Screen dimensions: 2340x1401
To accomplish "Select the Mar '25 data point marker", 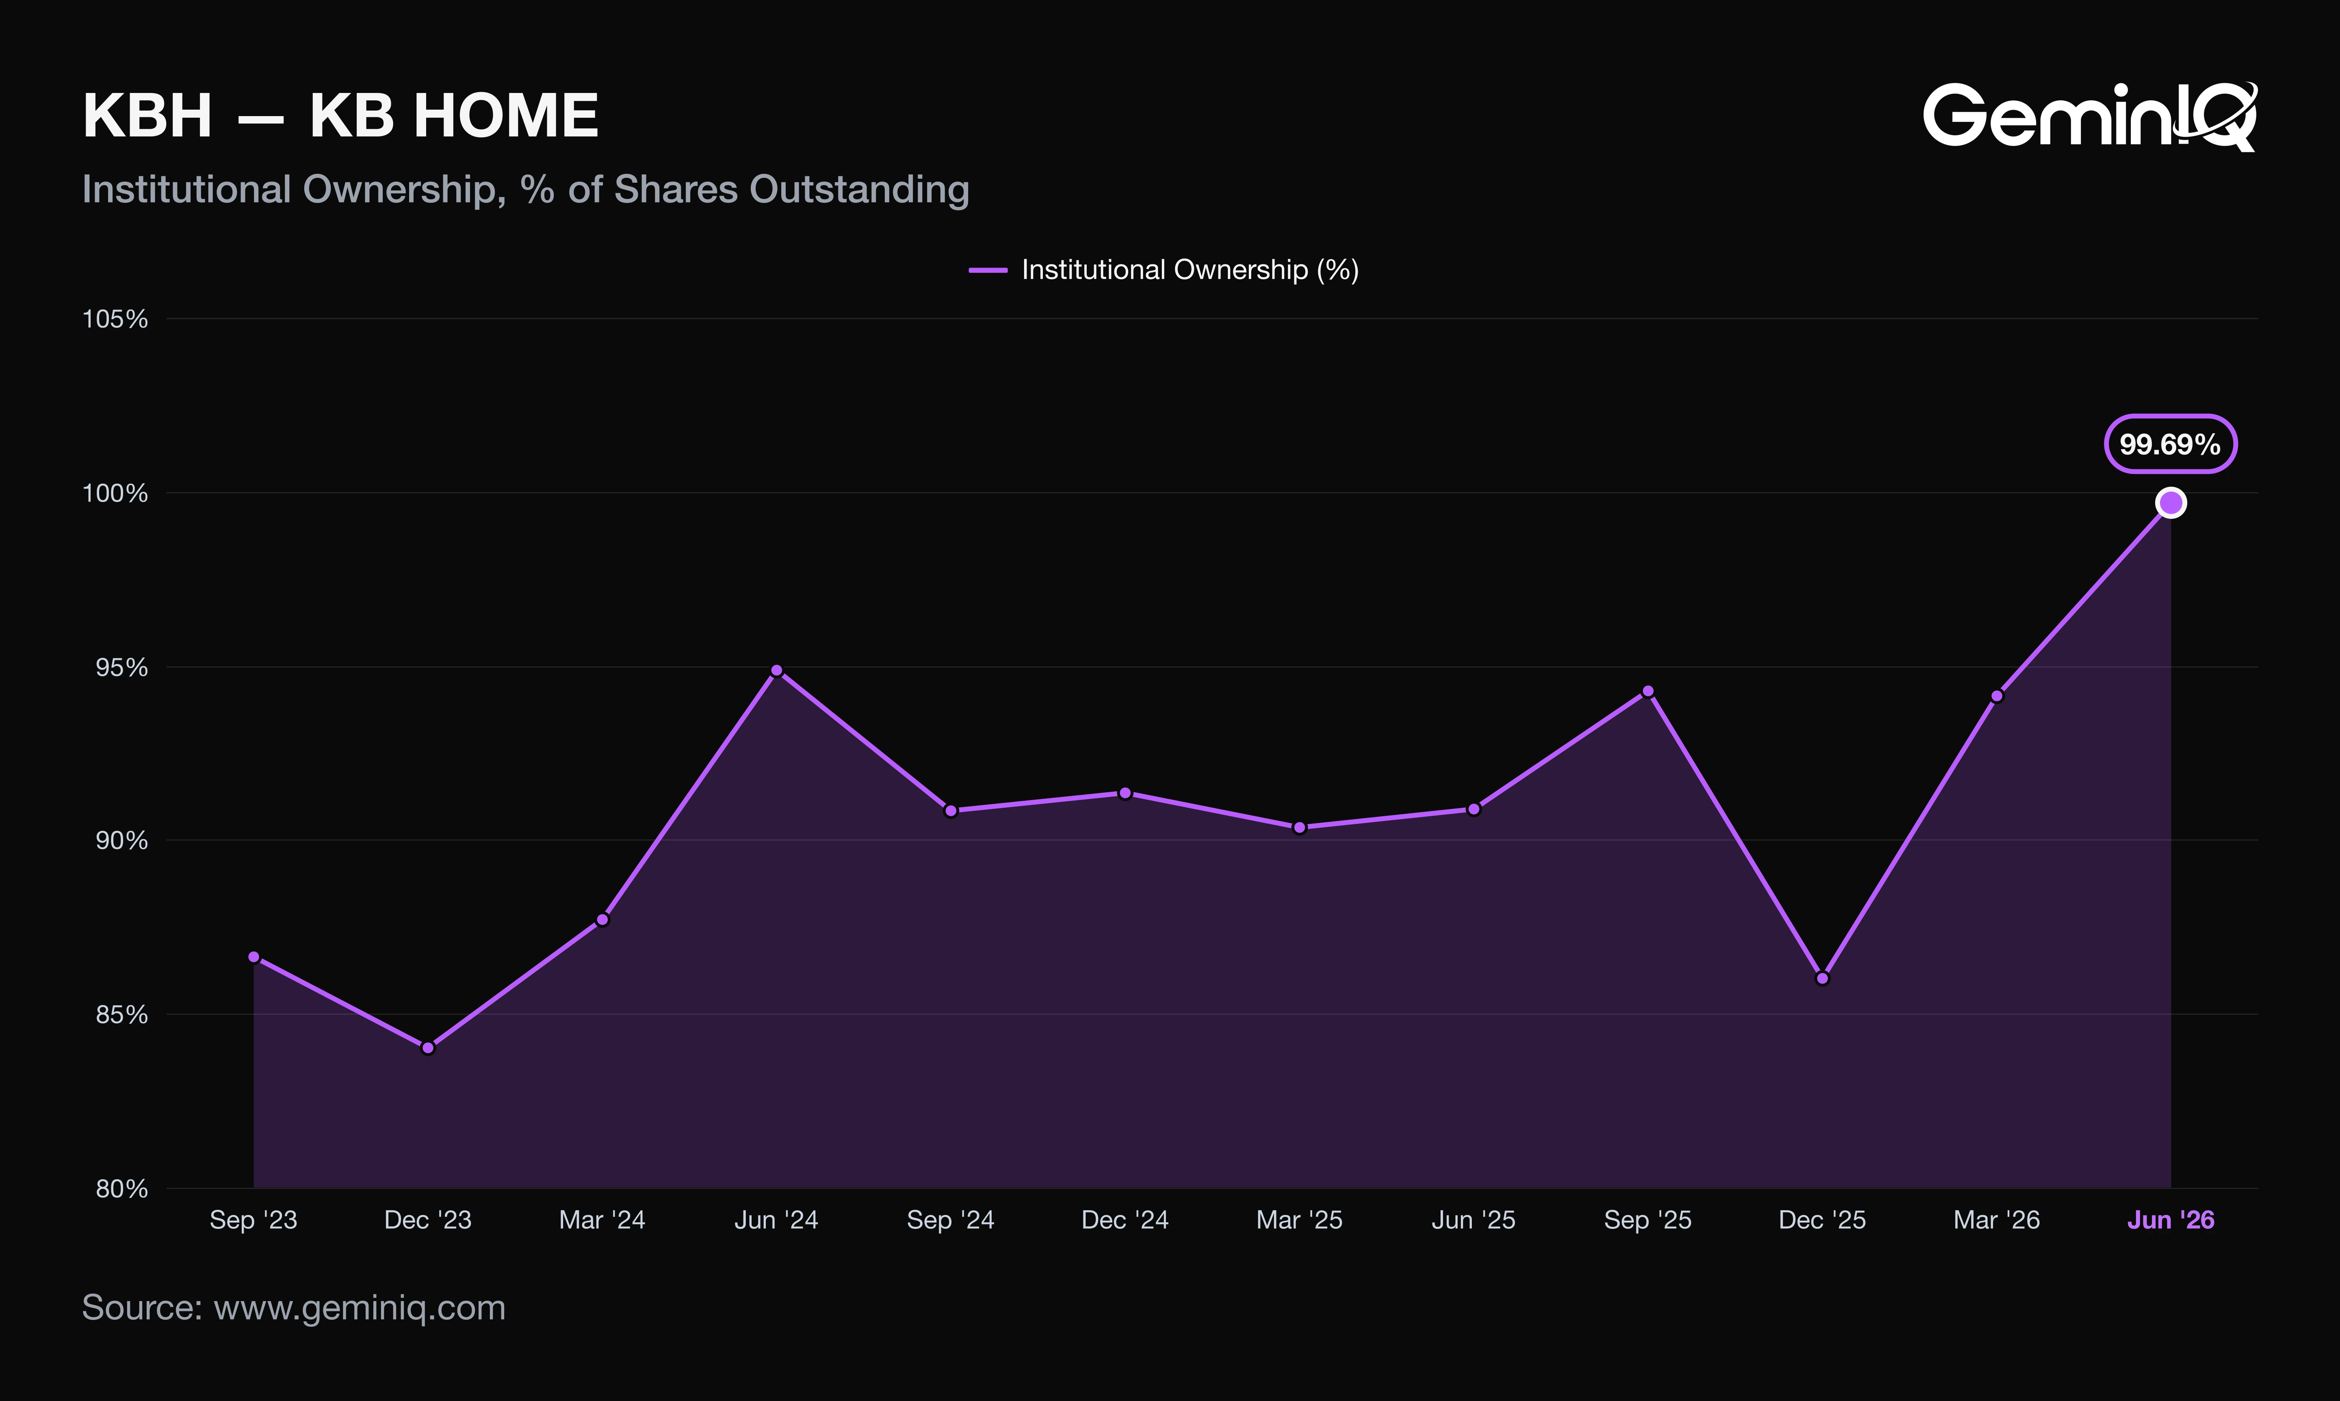I will click(x=1299, y=828).
